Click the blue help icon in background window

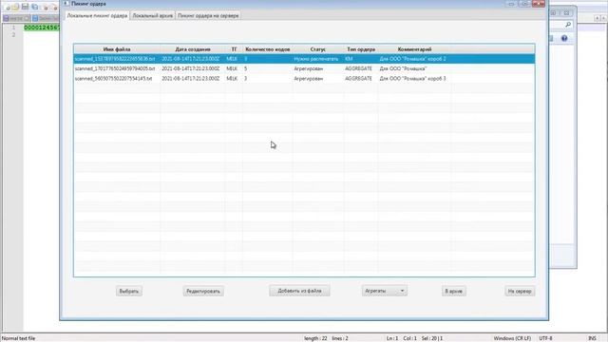[x=564, y=38]
